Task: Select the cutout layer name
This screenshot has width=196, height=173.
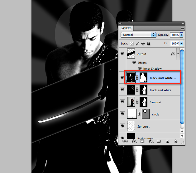Action: point(142,54)
